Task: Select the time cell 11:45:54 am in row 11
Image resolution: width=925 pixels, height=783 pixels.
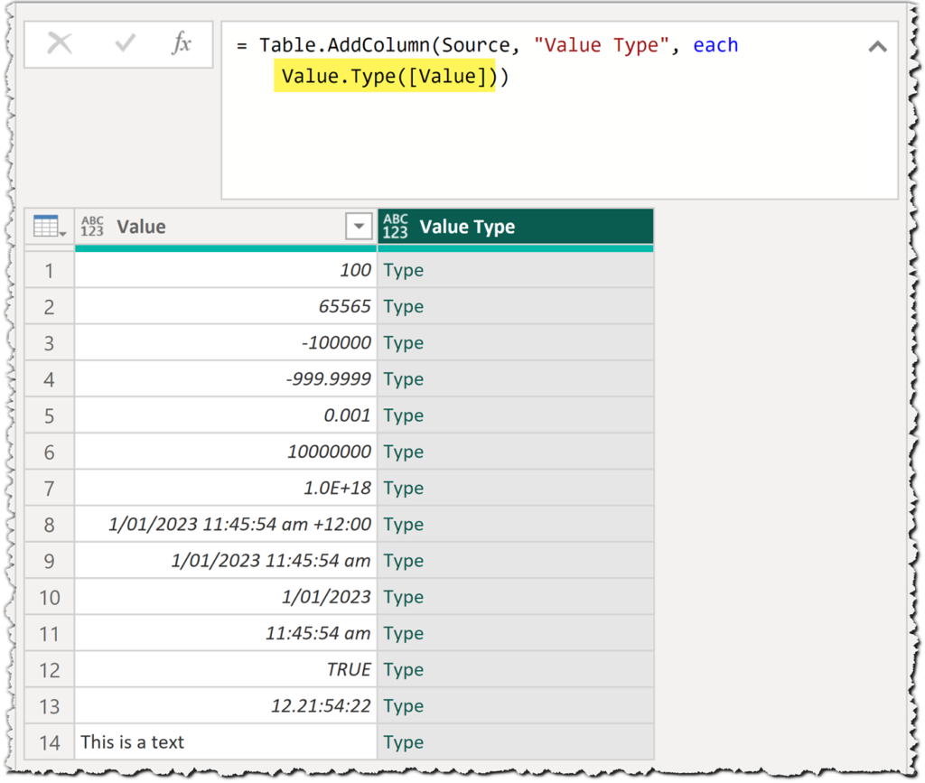Action: (226, 634)
